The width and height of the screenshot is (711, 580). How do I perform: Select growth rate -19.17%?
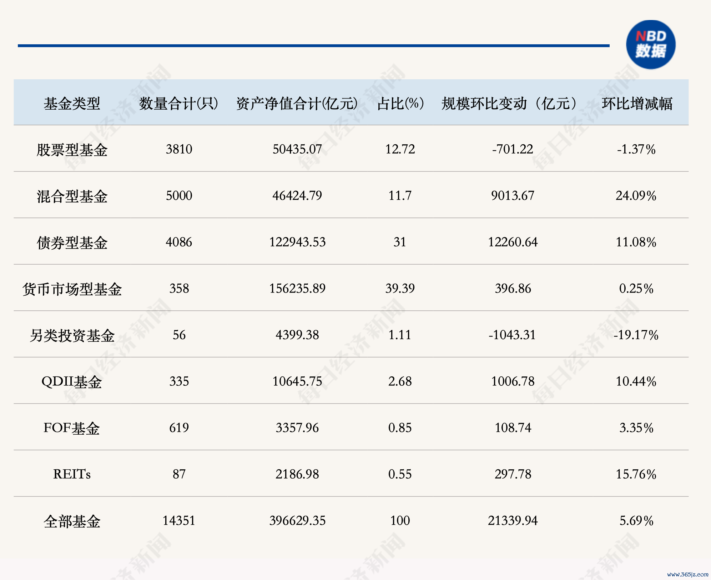coord(636,335)
